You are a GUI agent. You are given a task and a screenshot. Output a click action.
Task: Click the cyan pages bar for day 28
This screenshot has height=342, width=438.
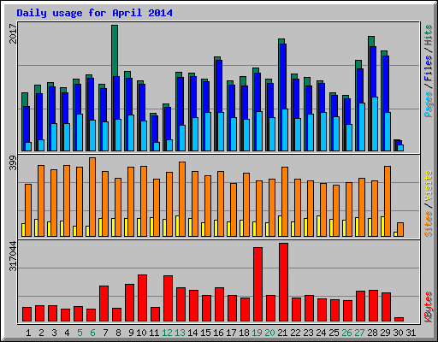375,124
